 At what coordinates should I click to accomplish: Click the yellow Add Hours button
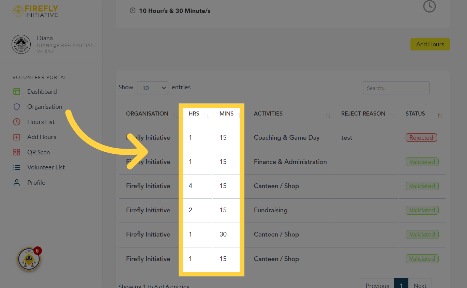pyautogui.click(x=430, y=44)
